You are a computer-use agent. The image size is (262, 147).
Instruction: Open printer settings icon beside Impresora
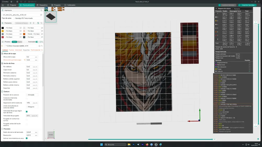pos(41,10)
